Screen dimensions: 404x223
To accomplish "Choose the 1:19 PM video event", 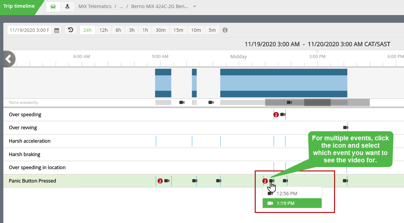I will (x=286, y=203).
